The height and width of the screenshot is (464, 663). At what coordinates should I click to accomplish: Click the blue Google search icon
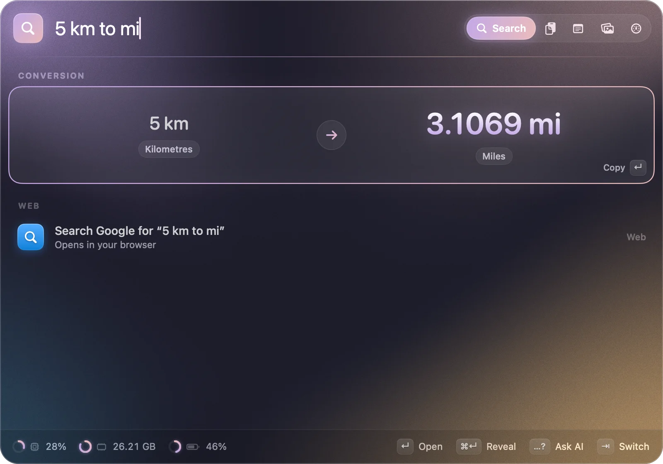[x=31, y=237]
